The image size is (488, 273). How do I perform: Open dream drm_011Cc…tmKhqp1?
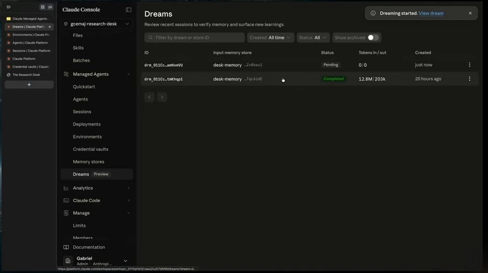[x=163, y=79]
